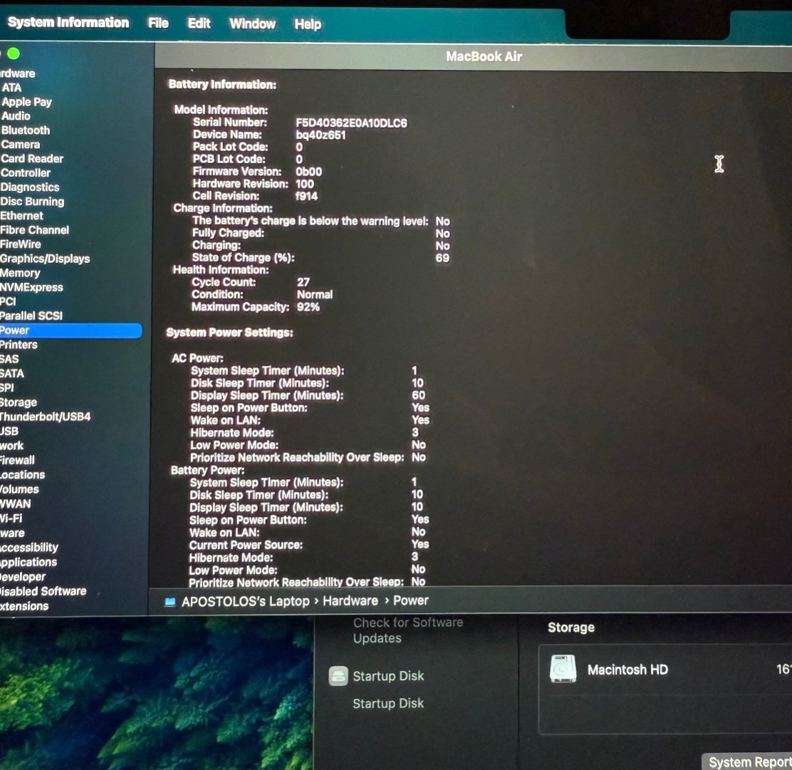Select PCI in the sidebar
The image size is (792, 770).
click(x=8, y=302)
